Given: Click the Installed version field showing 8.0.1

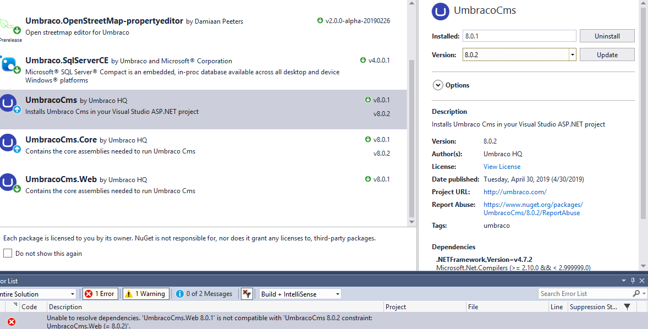Looking at the screenshot, I should tap(519, 36).
